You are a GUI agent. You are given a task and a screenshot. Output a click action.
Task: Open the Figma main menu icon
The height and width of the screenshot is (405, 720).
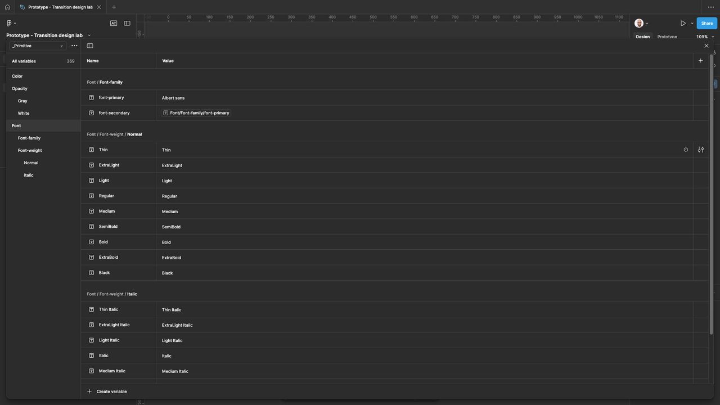click(x=9, y=23)
